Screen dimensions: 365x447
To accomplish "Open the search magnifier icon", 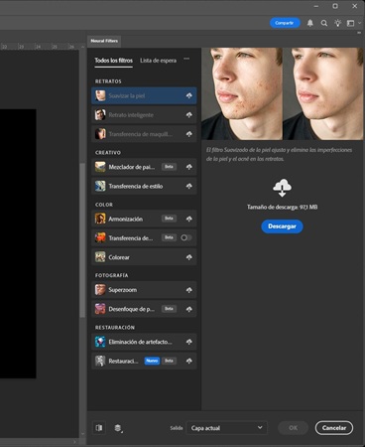I will pyautogui.click(x=324, y=23).
